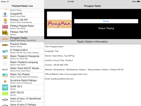Choose UFM 100.25 station
The width and height of the screenshot is (141, 106).
tap(22, 93)
